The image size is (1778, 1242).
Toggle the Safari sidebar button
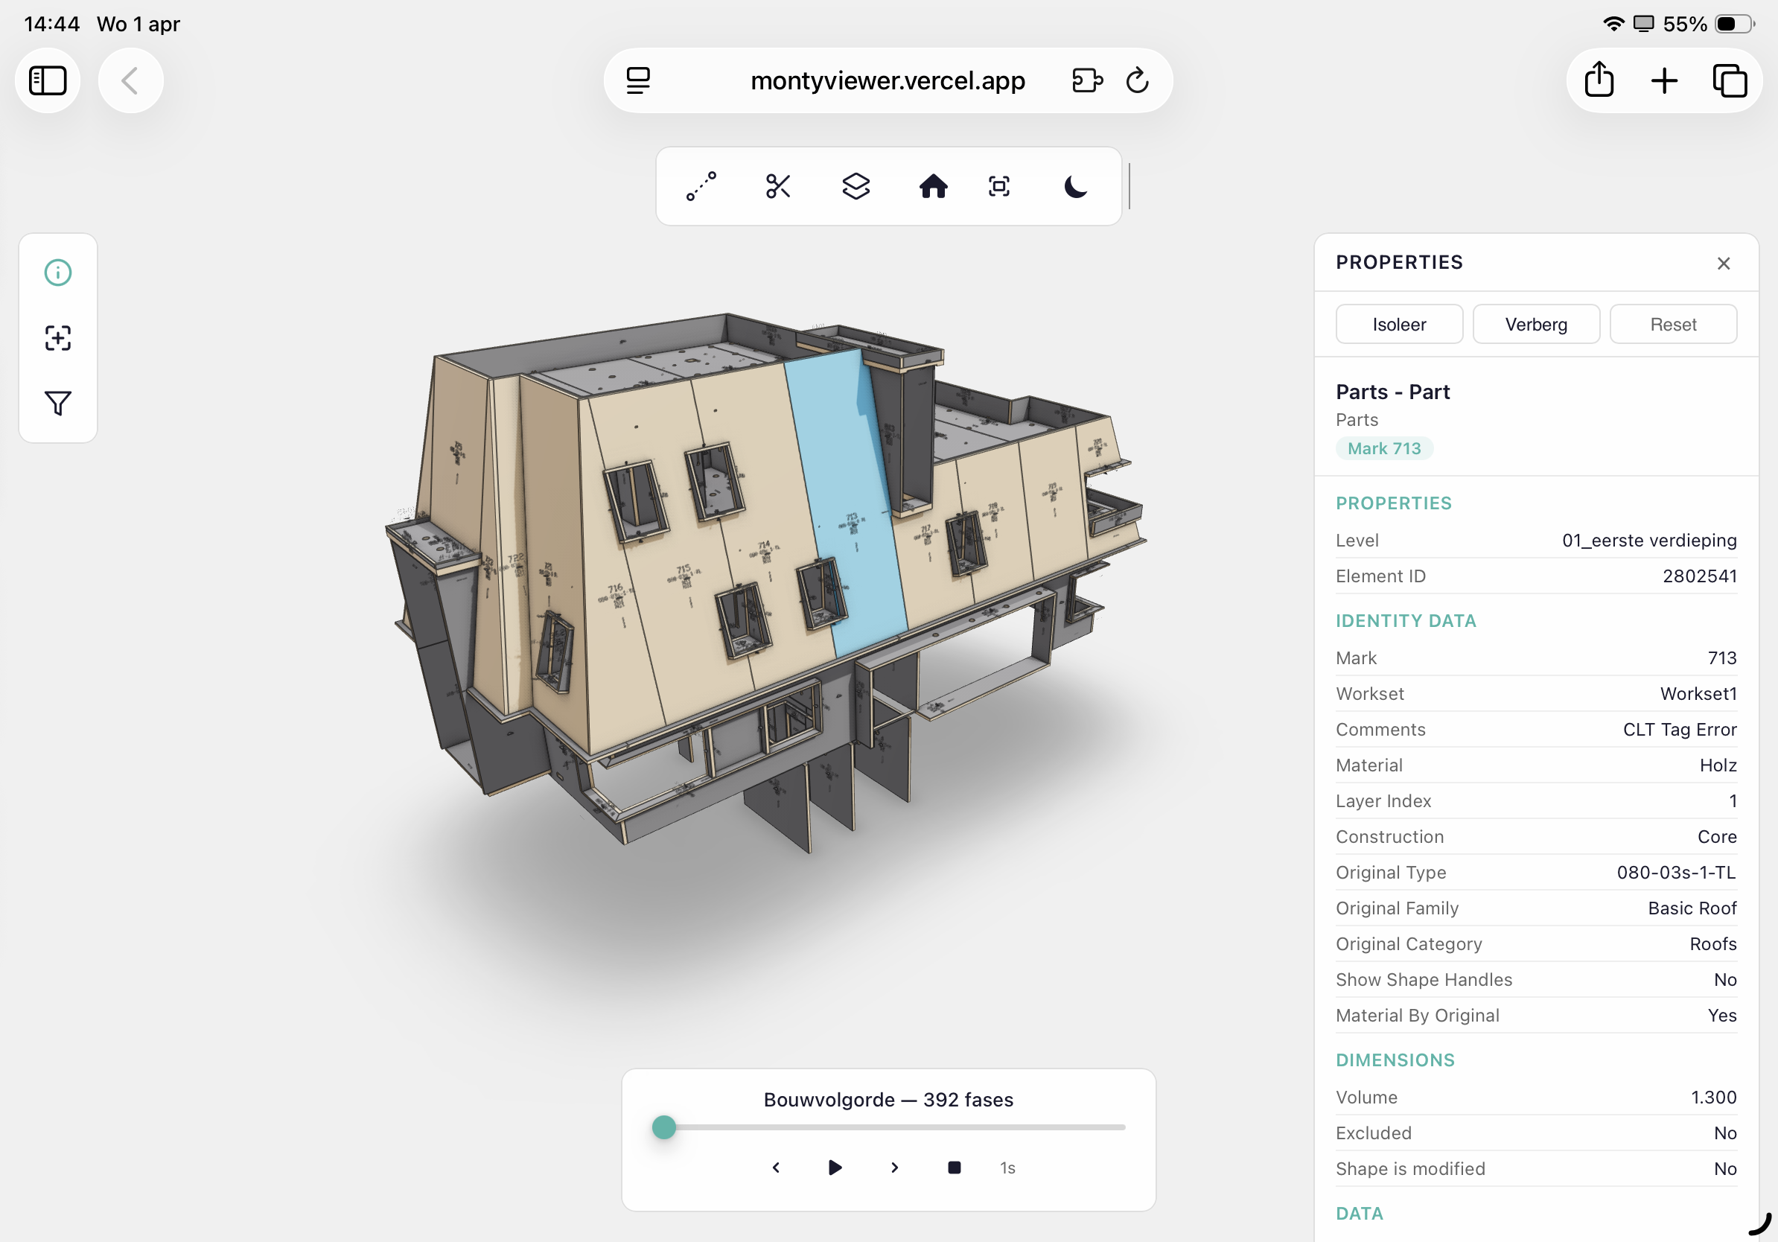pos(48,80)
